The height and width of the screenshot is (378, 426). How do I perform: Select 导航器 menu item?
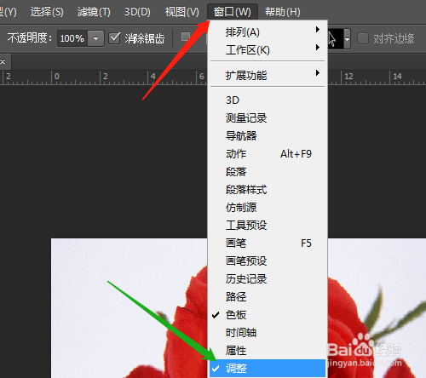[268, 136]
